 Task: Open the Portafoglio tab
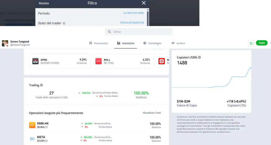(152, 43)
